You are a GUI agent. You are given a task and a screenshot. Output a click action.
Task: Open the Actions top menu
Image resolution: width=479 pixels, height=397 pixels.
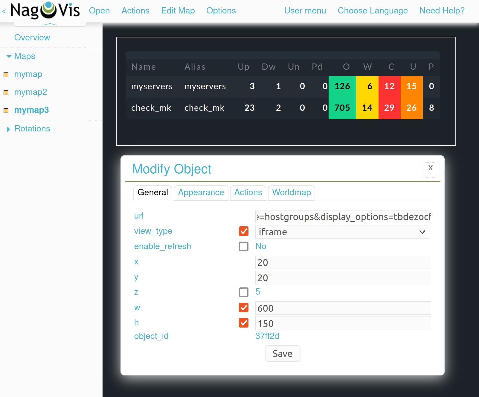pos(135,11)
